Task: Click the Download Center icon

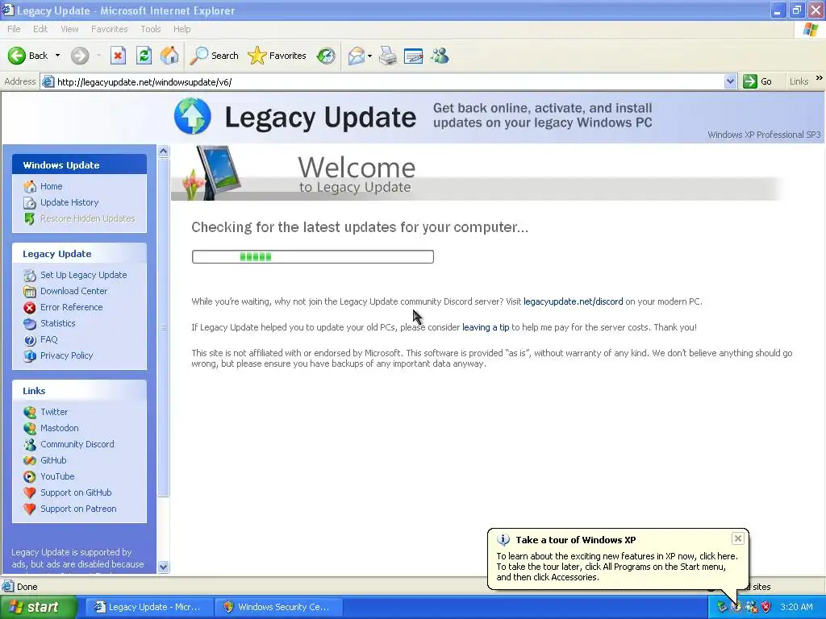Action: click(x=30, y=291)
